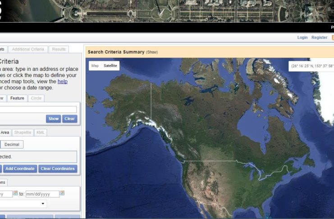Click the end date mm/dd/yyyy field
Screen dimensions: 334x219
[x=42, y=194]
